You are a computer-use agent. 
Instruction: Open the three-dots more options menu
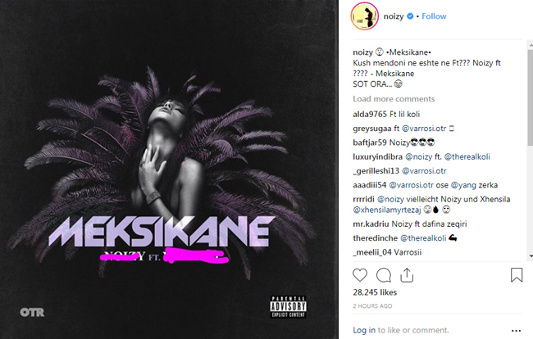(x=516, y=331)
